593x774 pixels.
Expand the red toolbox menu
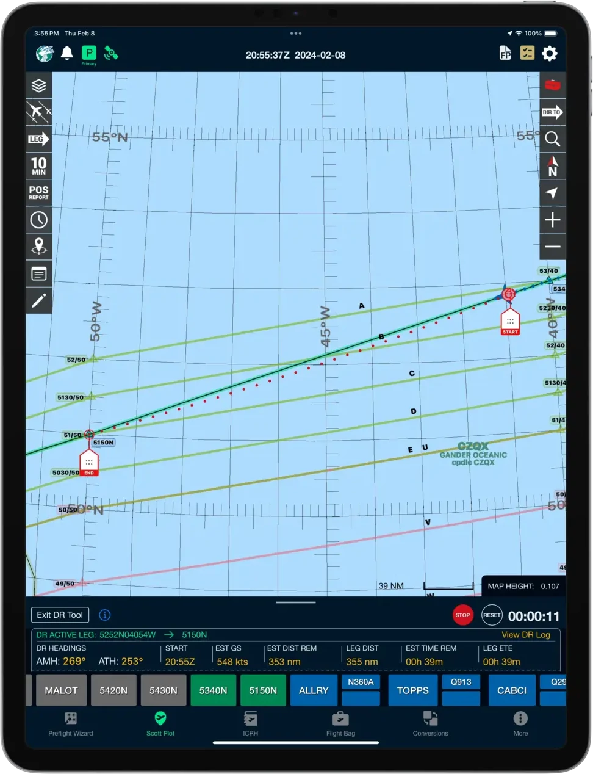552,85
